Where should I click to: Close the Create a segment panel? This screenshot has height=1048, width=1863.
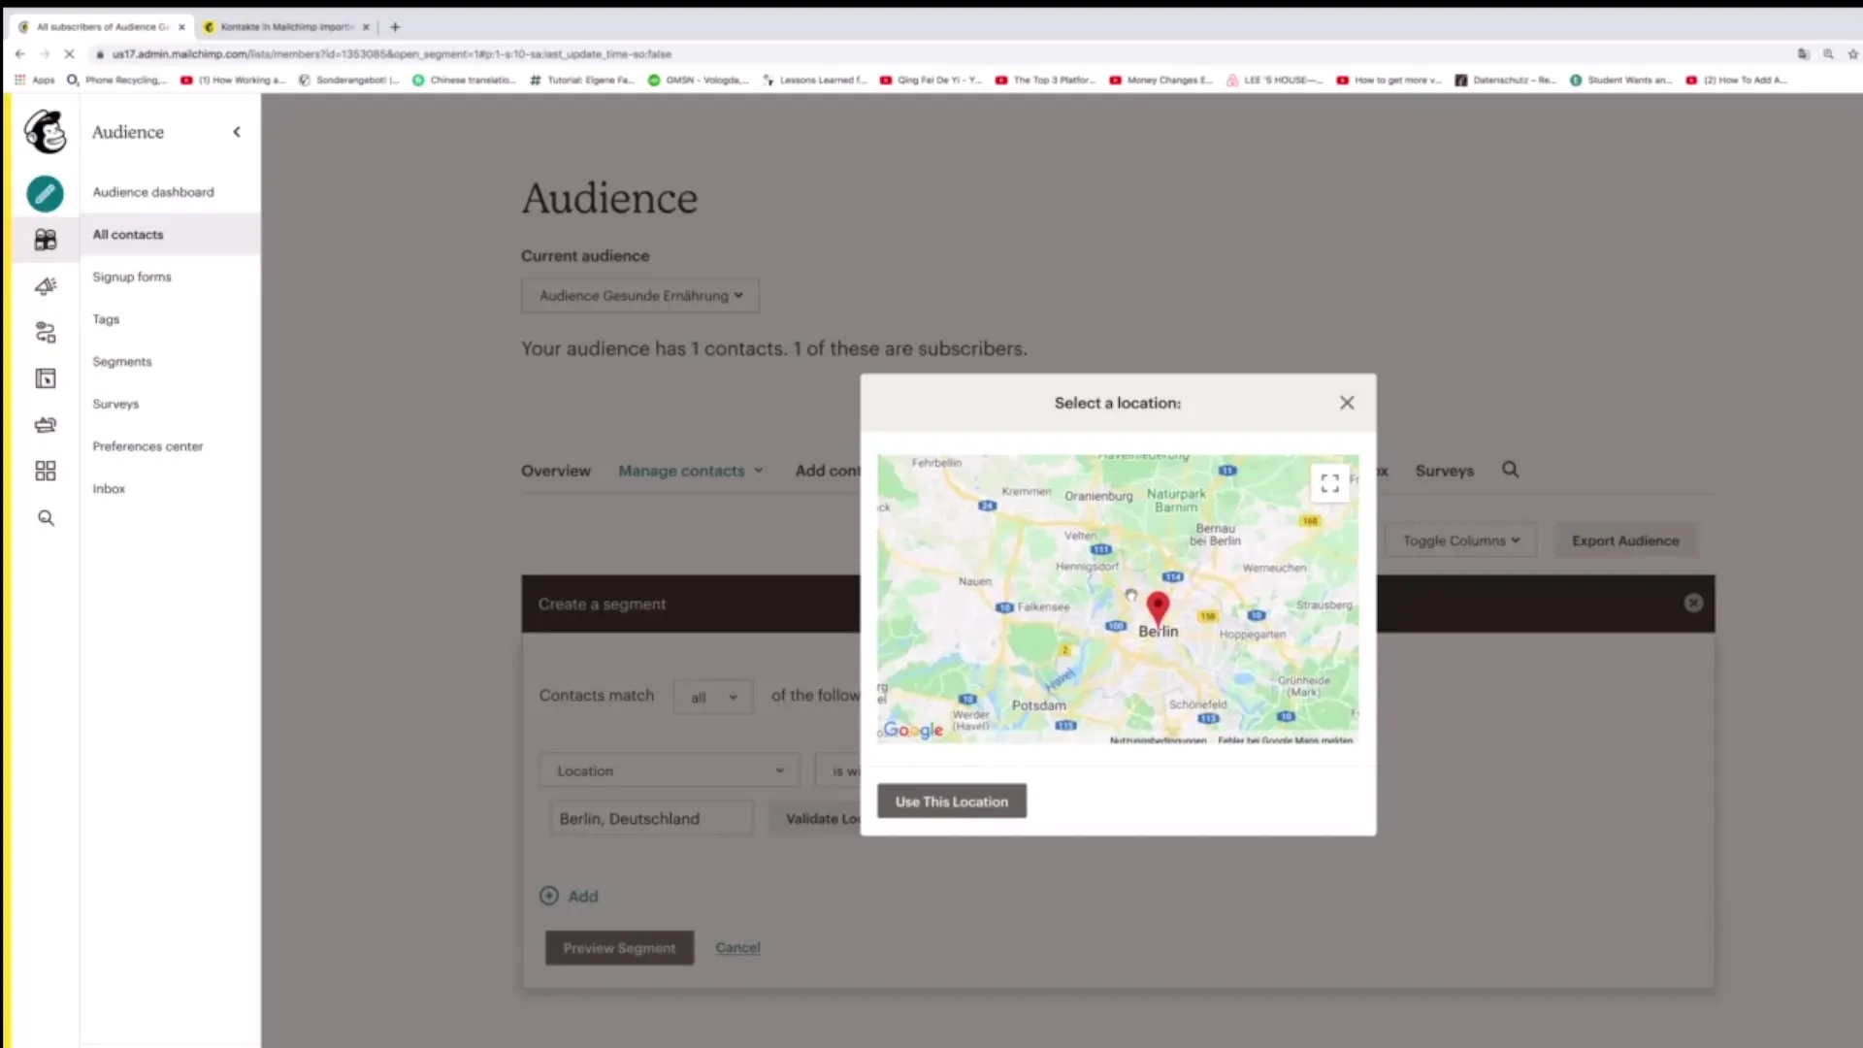1693,604
